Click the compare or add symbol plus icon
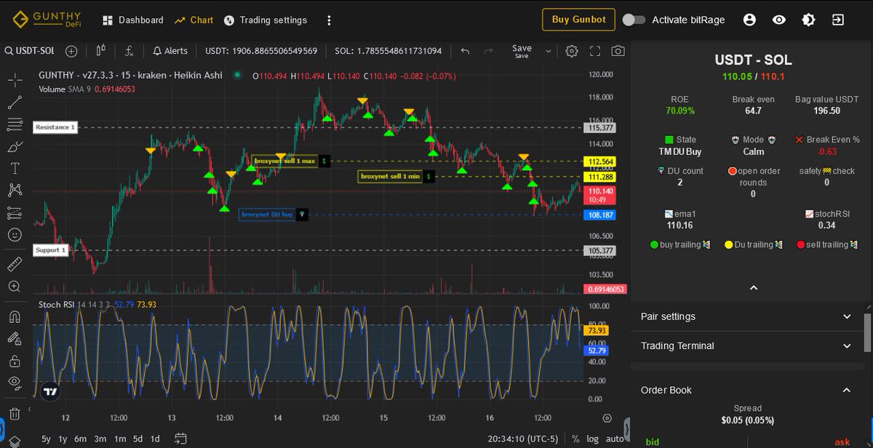873x448 pixels. coord(71,51)
